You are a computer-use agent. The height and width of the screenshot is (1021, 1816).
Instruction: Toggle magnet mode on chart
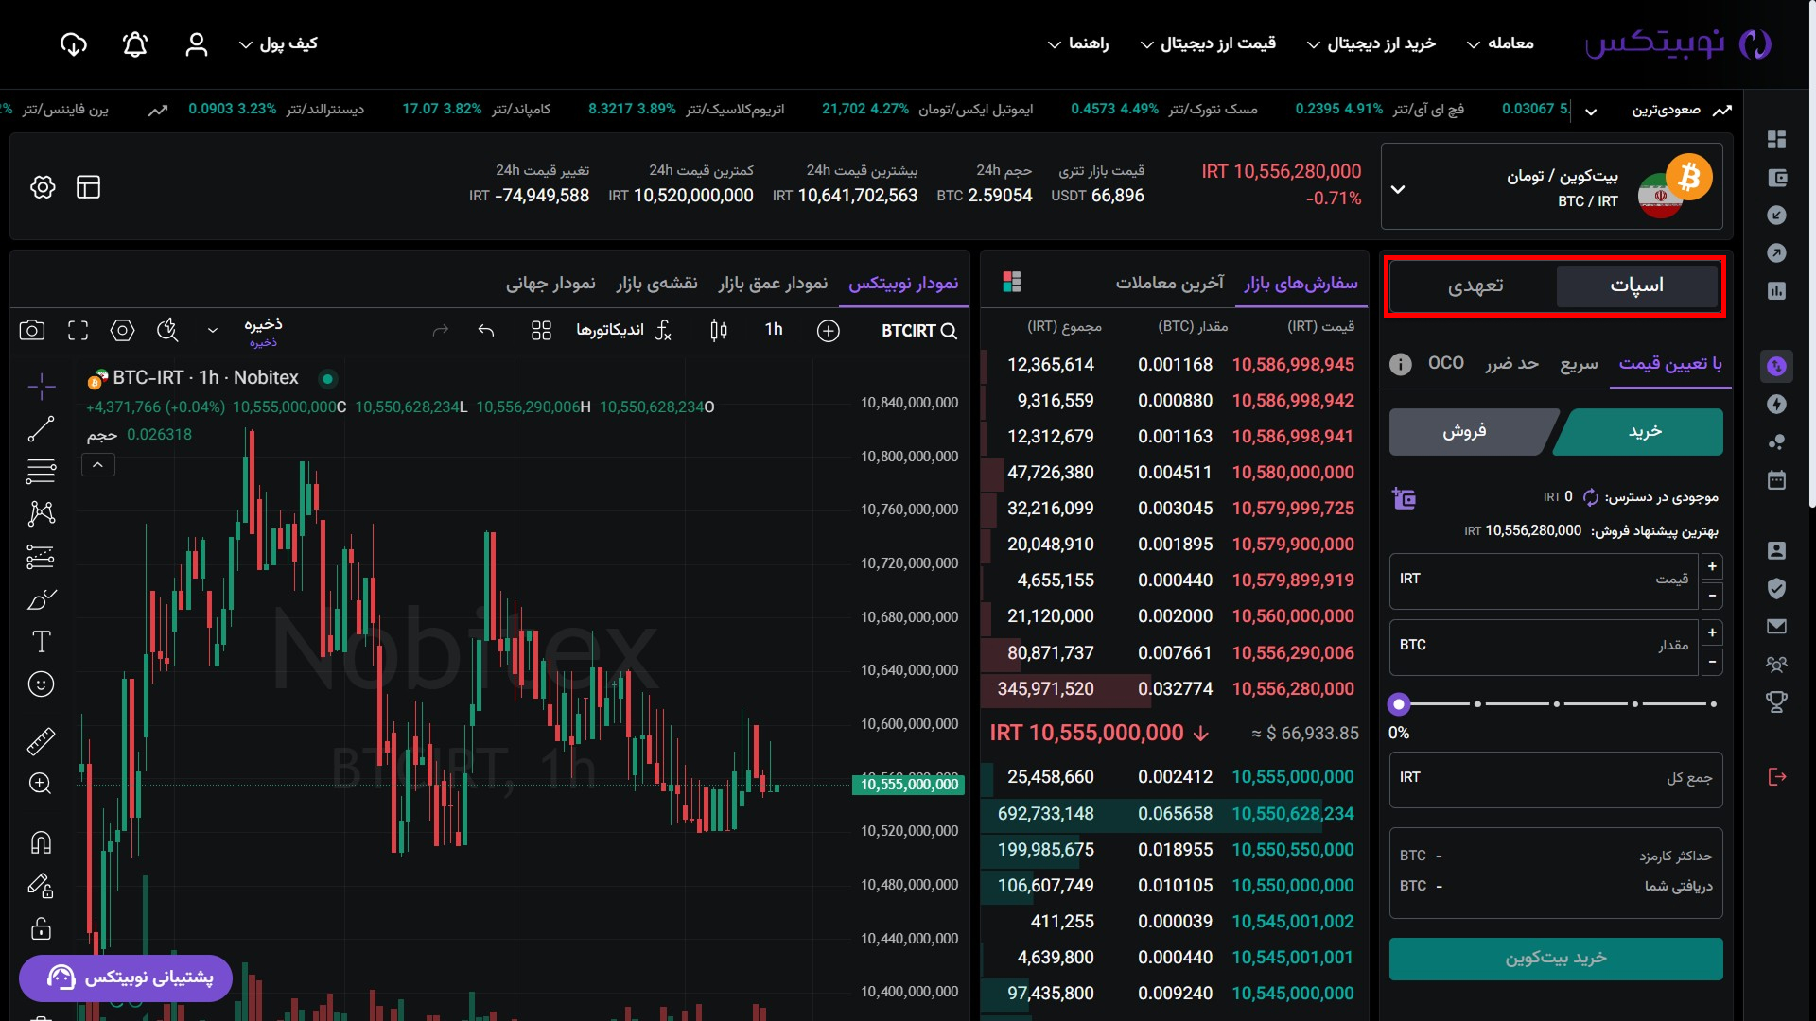click(x=41, y=842)
